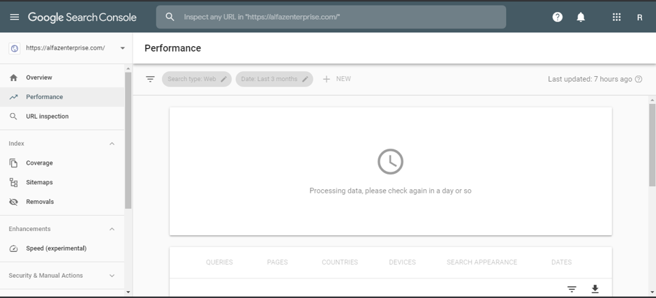
Task: Open the notifications bell
Action: click(581, 17)
